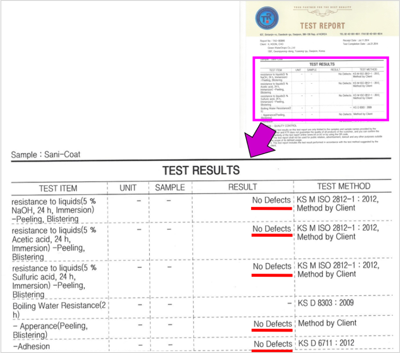Click 'No Defects' in the Sulfuric acid row
Viewport: 400px width, 353px height.
(272, 267)
